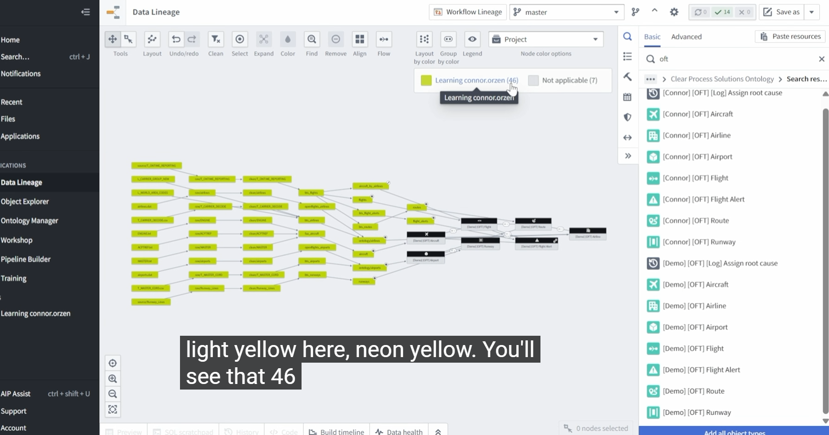Click Paste resources button
The height and width of the screenshot is (435, 829).
[x=790, y=37]
